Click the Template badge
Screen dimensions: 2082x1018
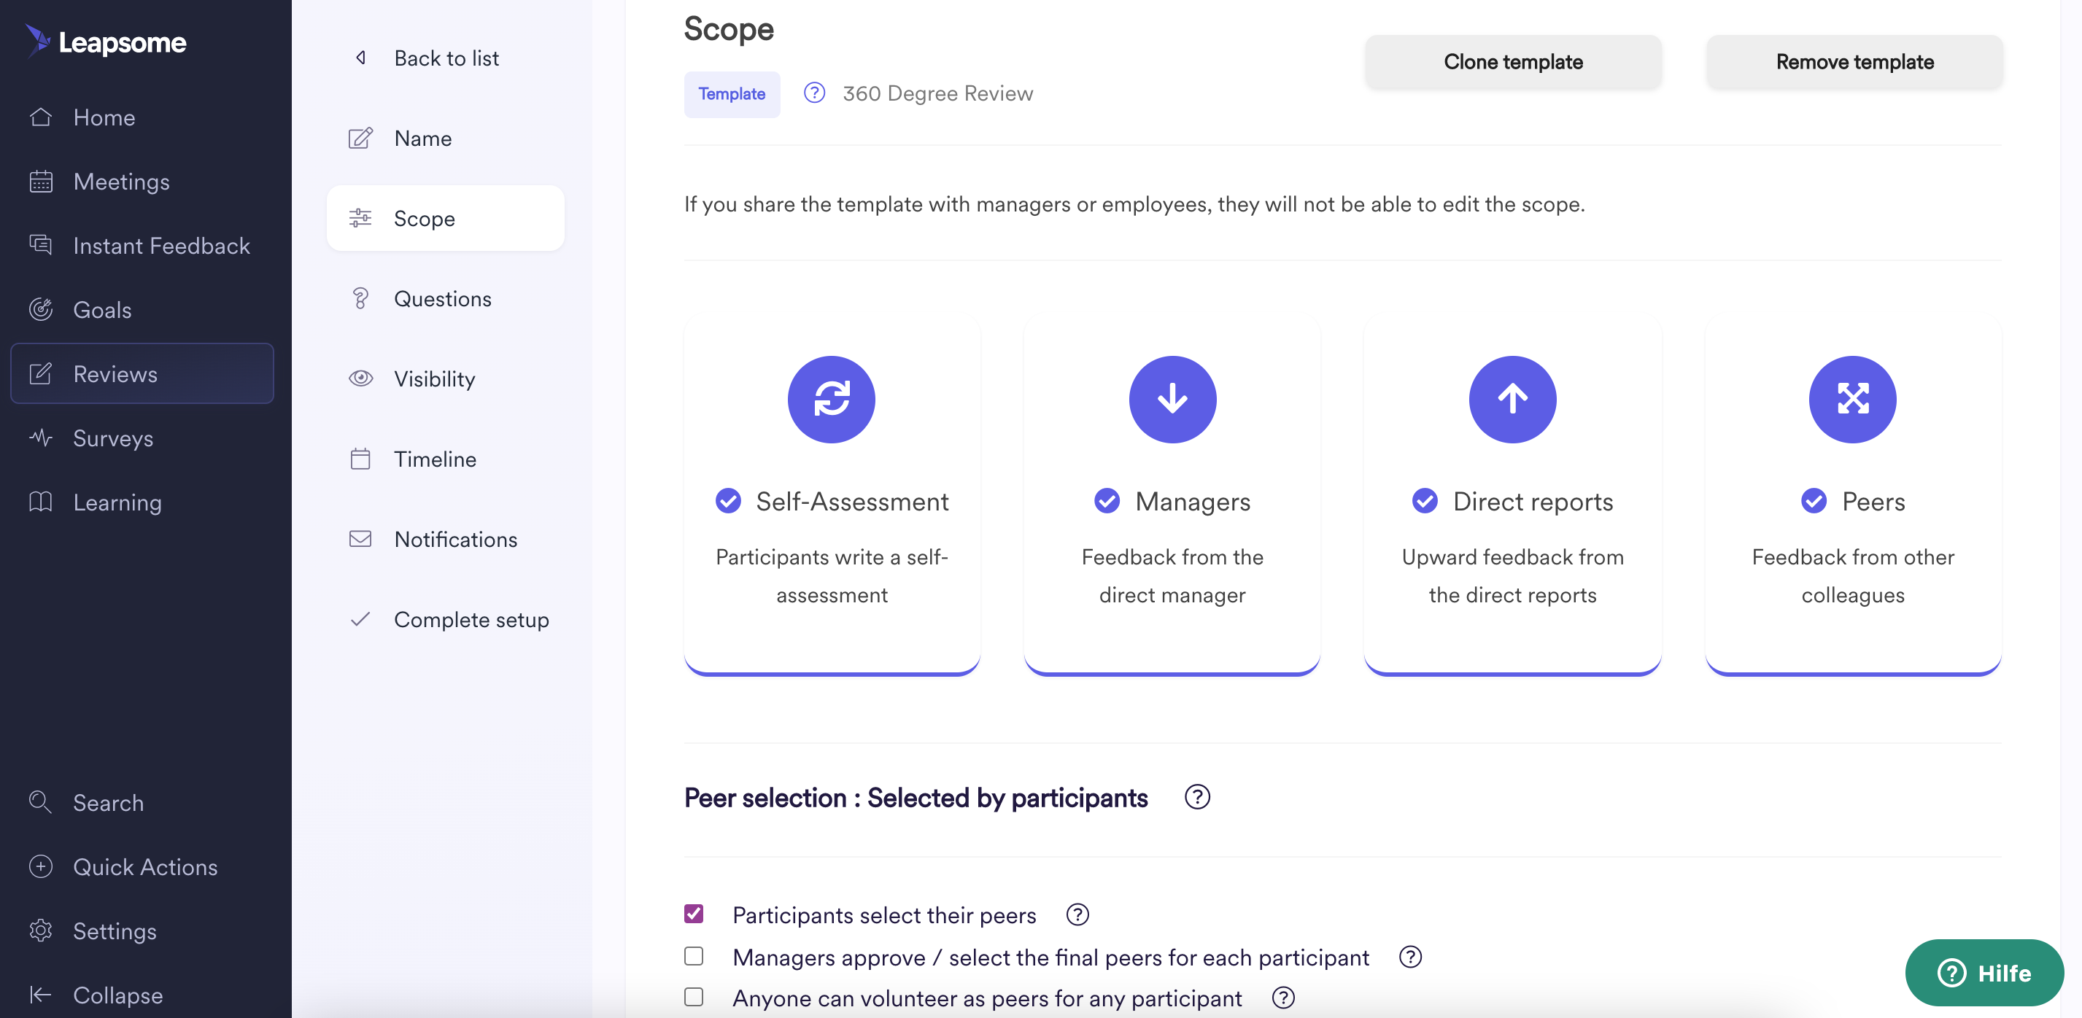[x=732, y=94]
